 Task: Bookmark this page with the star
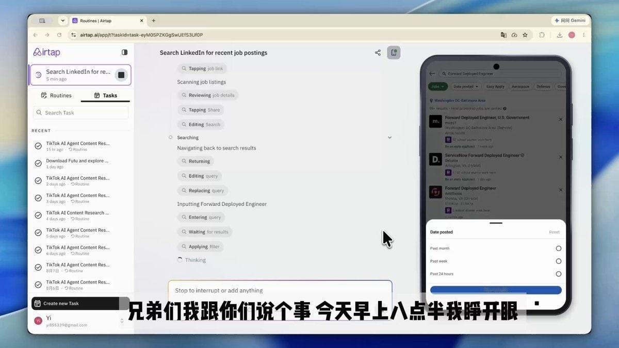(525, 35)
